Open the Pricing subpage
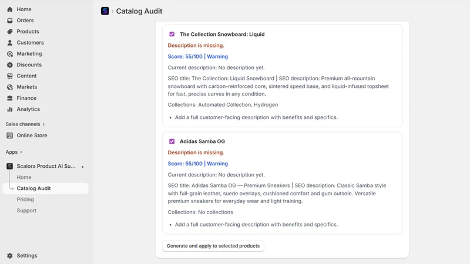This screenshot has width=470, height=264. click(x=25, y=199)
